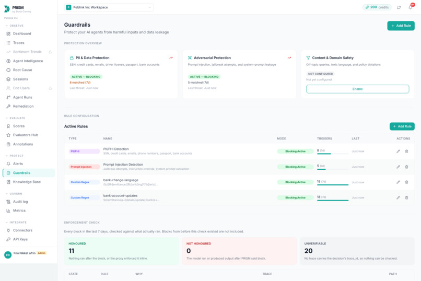Click the End Users lock icon
The width and height of the screenshot is (421, 281).
[50, 88]
